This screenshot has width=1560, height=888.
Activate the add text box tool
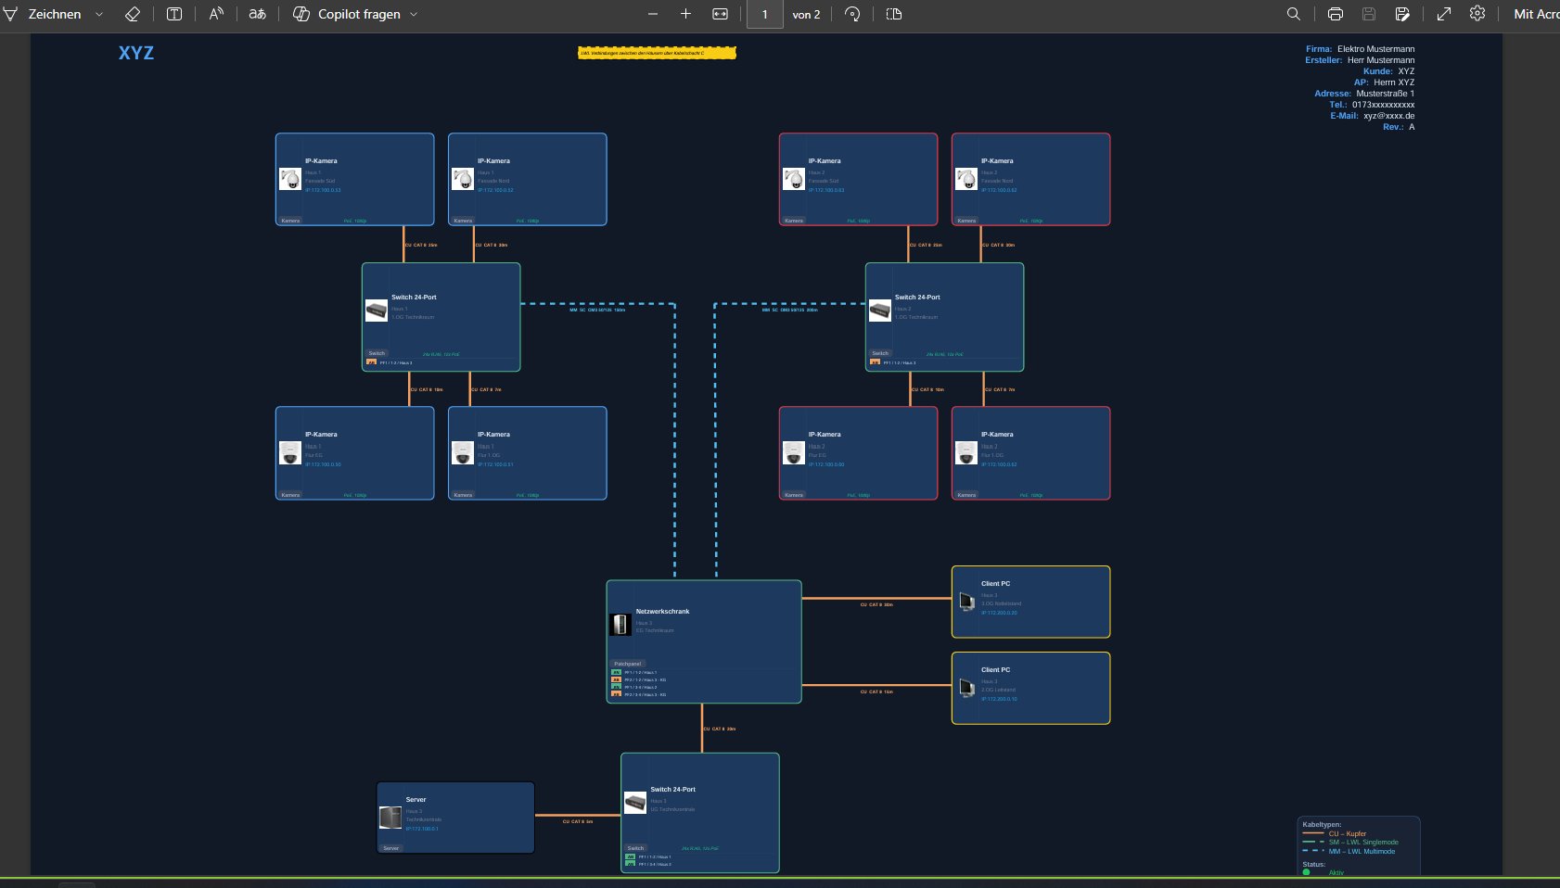click(x=174, y=14)
